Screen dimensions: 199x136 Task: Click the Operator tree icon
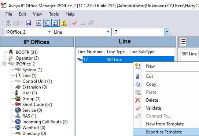tap(11, 58)
